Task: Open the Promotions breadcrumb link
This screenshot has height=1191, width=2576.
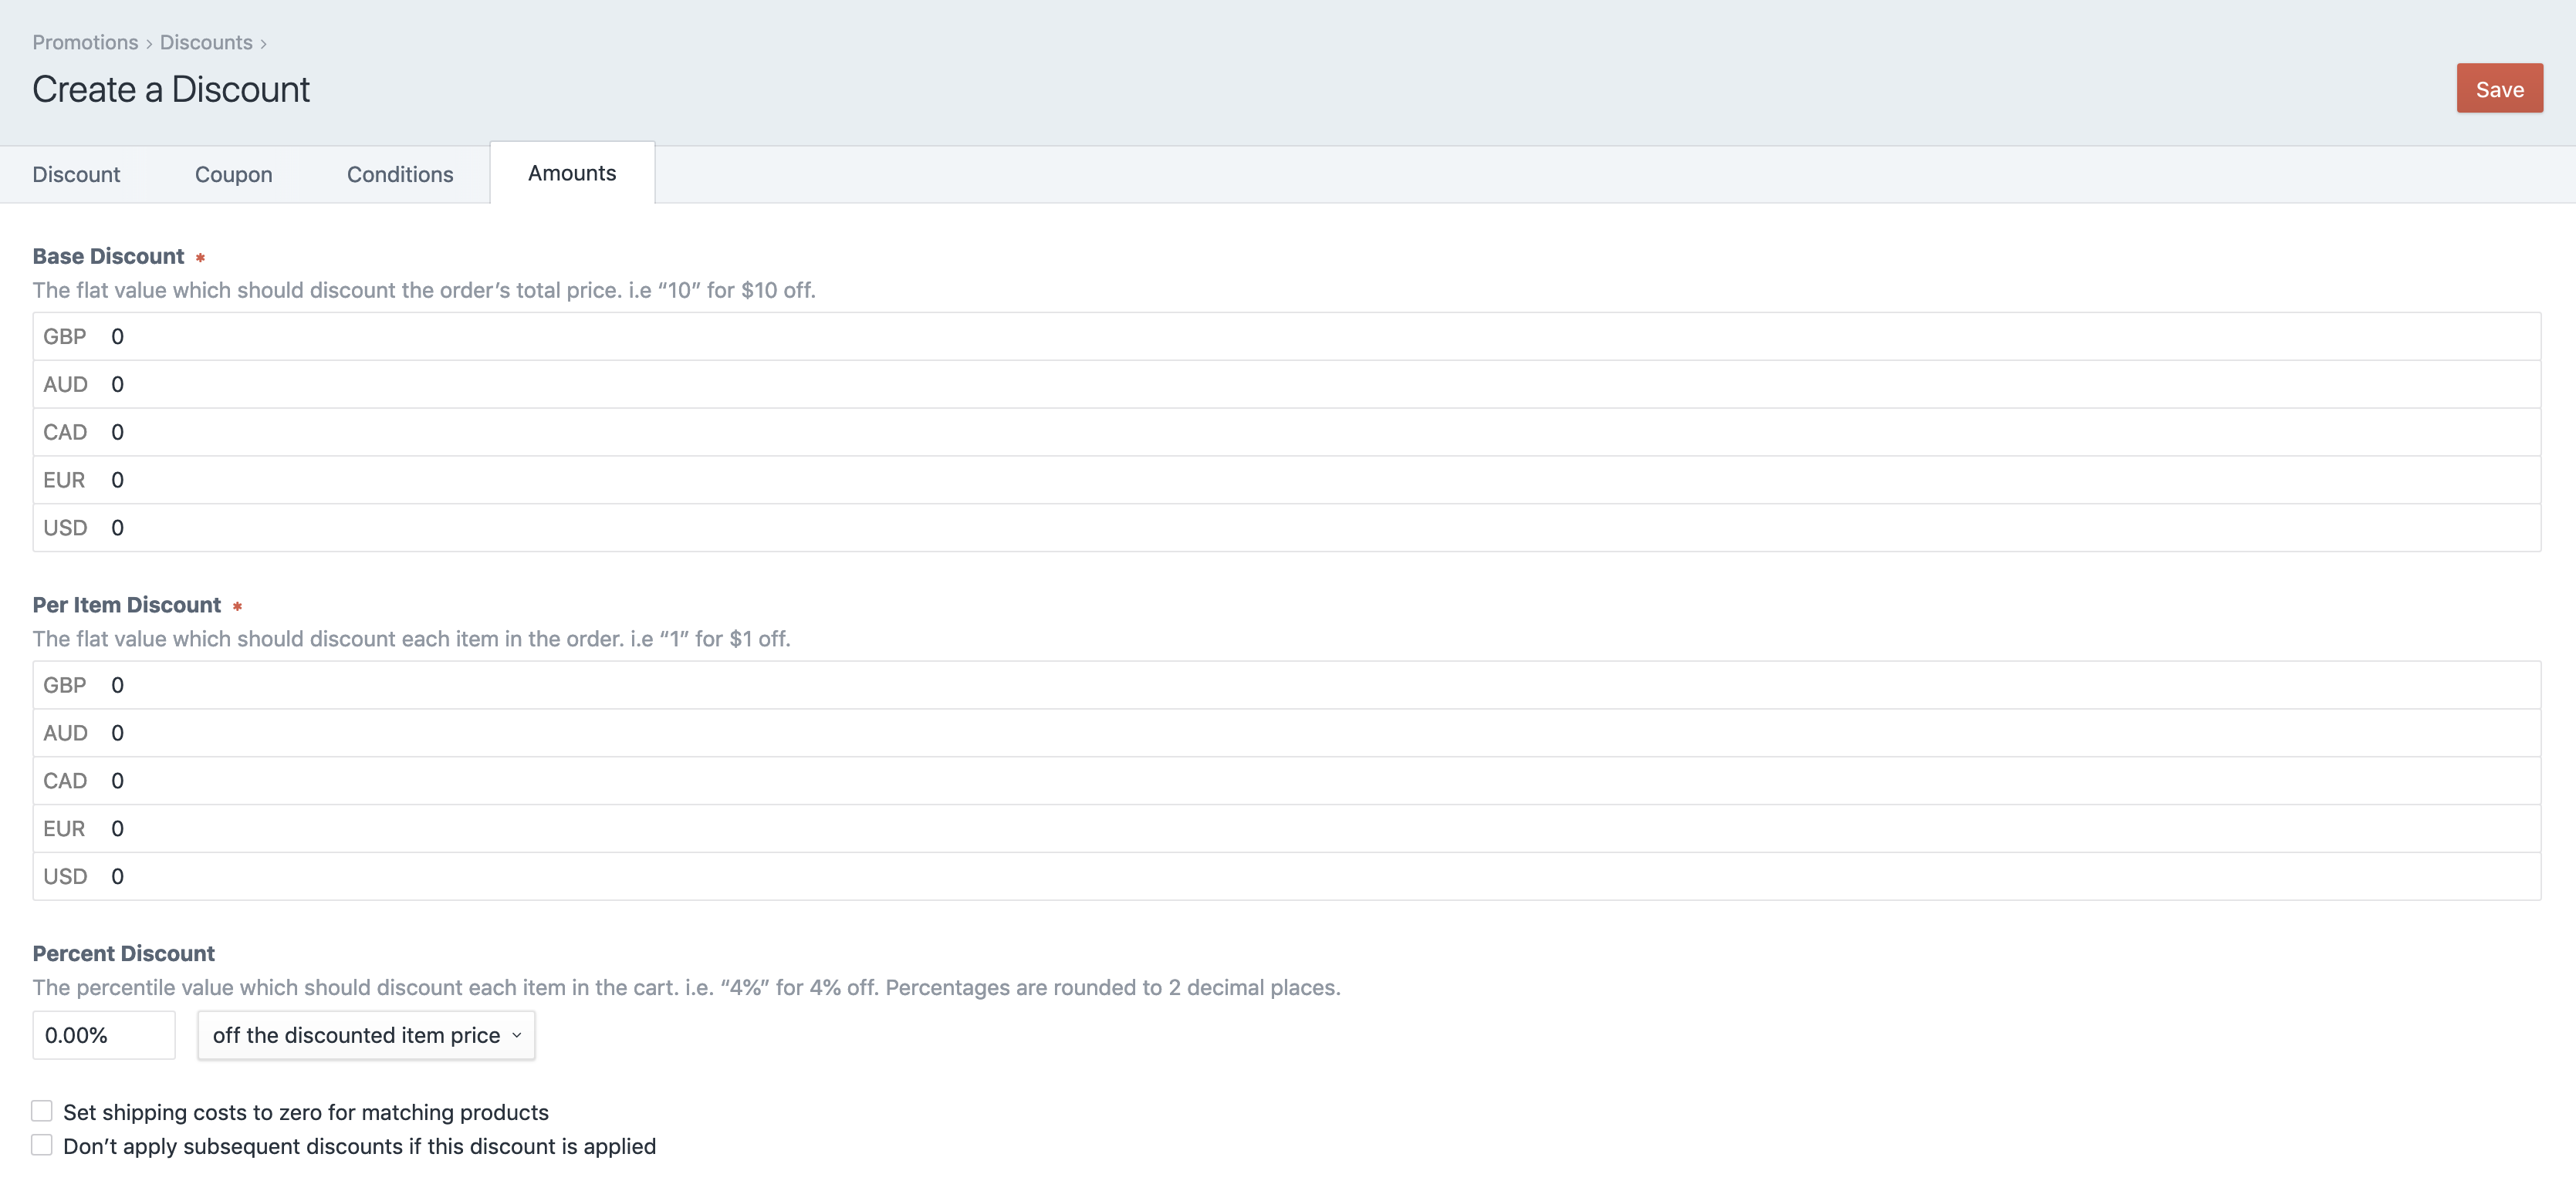Action: click(x=85, y=42)
